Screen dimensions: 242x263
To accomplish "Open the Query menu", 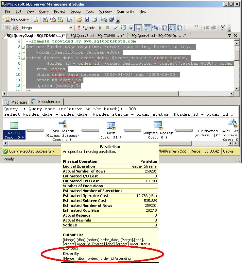I will (x=44, y=11).
